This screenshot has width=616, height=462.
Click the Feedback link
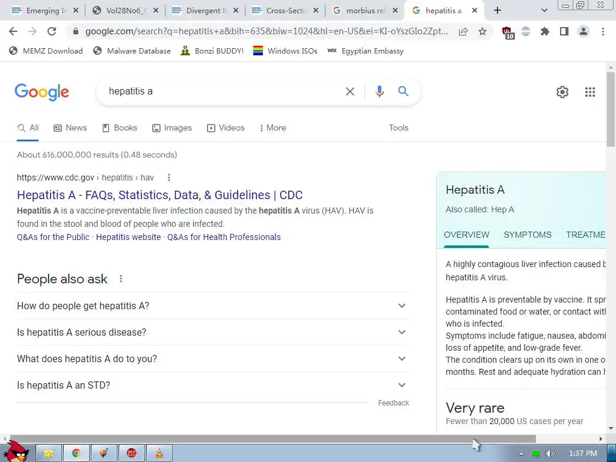(393, 403)
